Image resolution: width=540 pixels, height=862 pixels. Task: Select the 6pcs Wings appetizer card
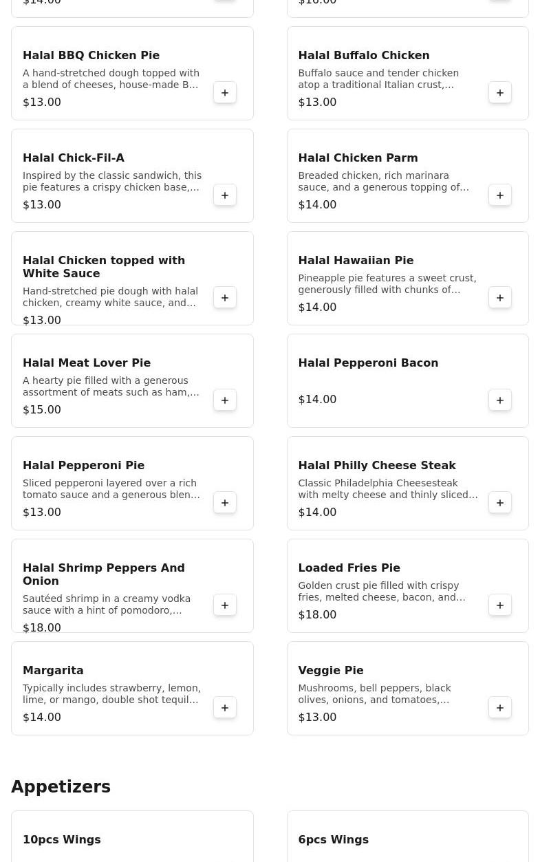pos(407,839)
